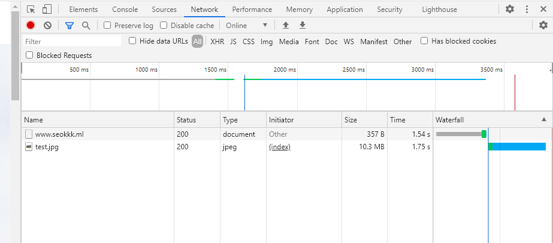Switch to the Console tab
The image size is (553, 243).
125,10
